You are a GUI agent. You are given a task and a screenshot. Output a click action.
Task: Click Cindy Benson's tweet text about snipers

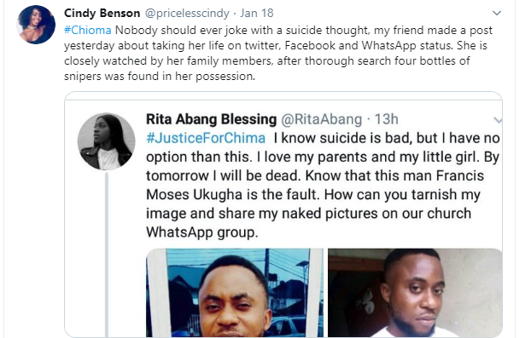(278, 53)
